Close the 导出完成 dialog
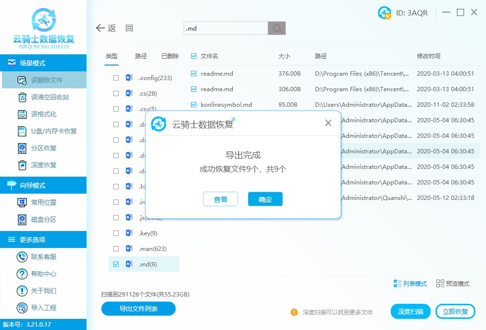Image resolution: width=486 pixels, height=330 pixels. 328,123
